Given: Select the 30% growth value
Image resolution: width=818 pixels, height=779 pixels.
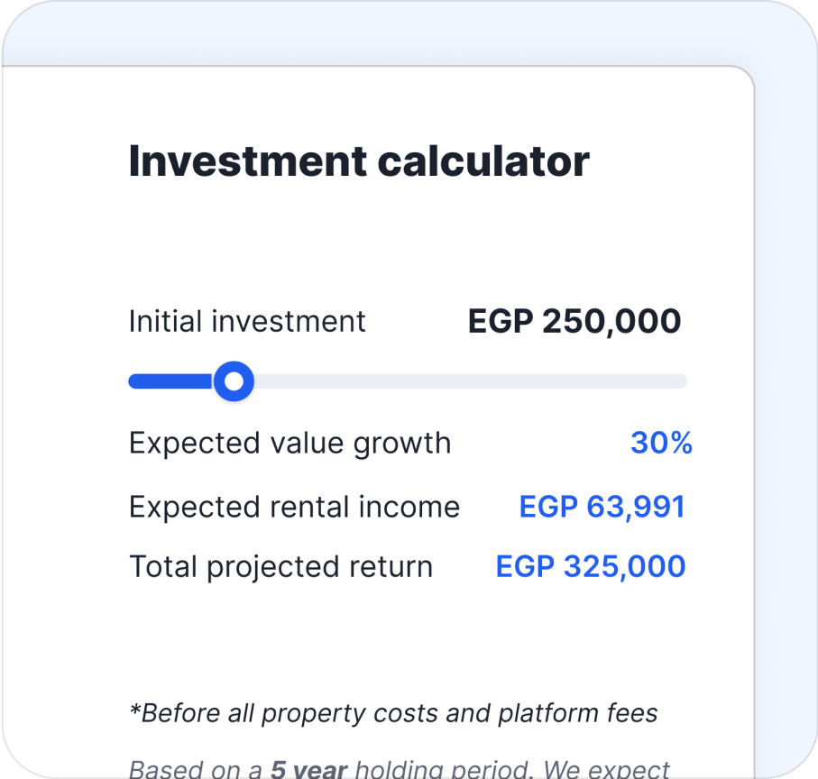Looking at the screenshot, I should tap(661, 444).
